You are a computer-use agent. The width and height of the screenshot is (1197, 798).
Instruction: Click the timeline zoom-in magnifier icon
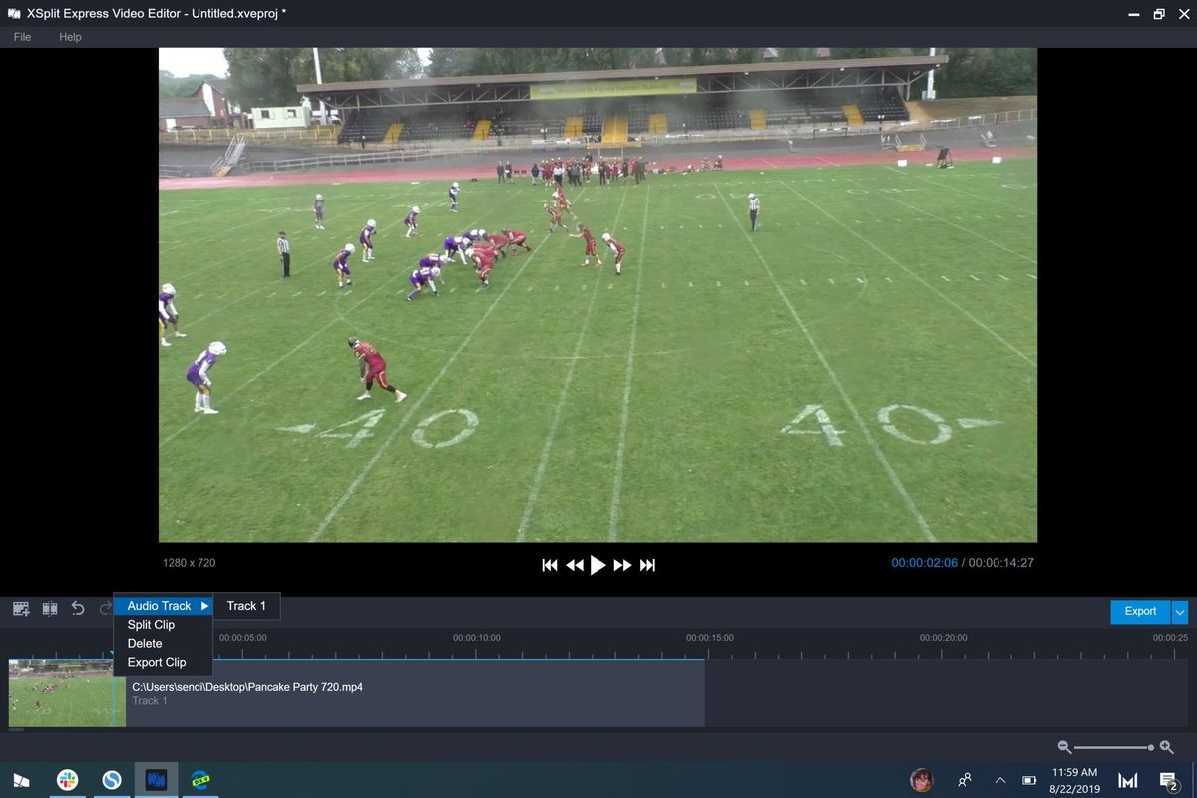click(x=1165, y=746)
